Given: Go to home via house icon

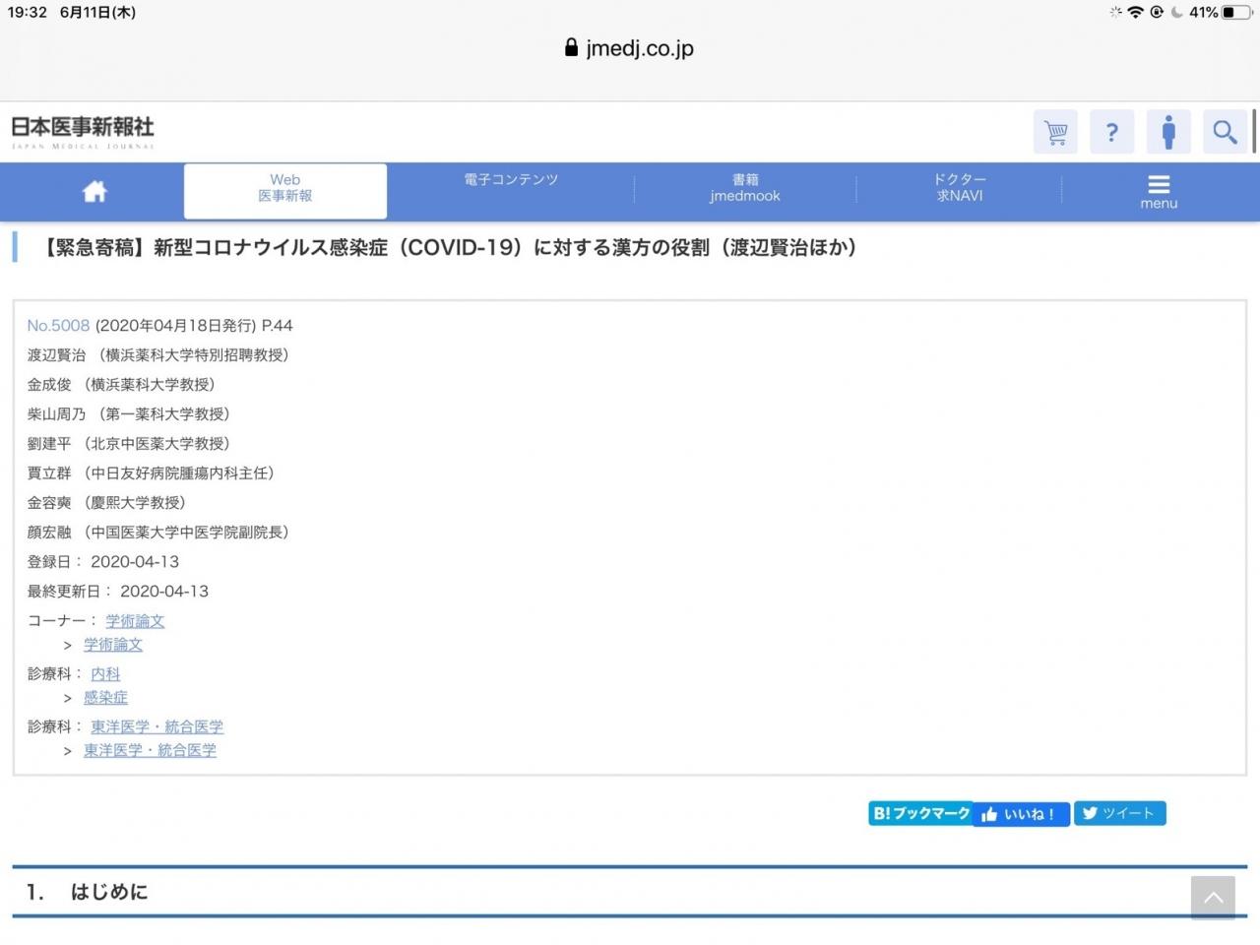Looking at the screenshot, I should (94, 192).
